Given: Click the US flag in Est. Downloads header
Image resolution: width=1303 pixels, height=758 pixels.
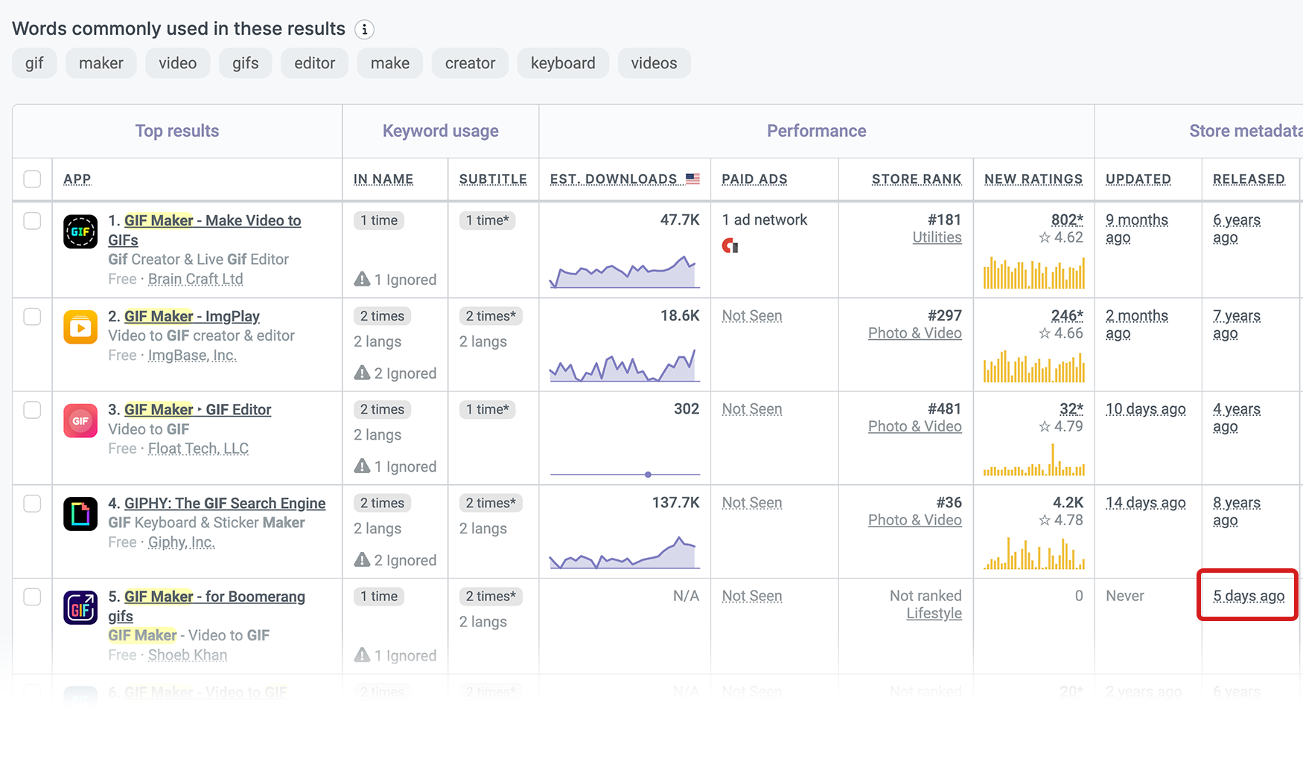Looking at the screenshot, I should click(x=692, y=179).
